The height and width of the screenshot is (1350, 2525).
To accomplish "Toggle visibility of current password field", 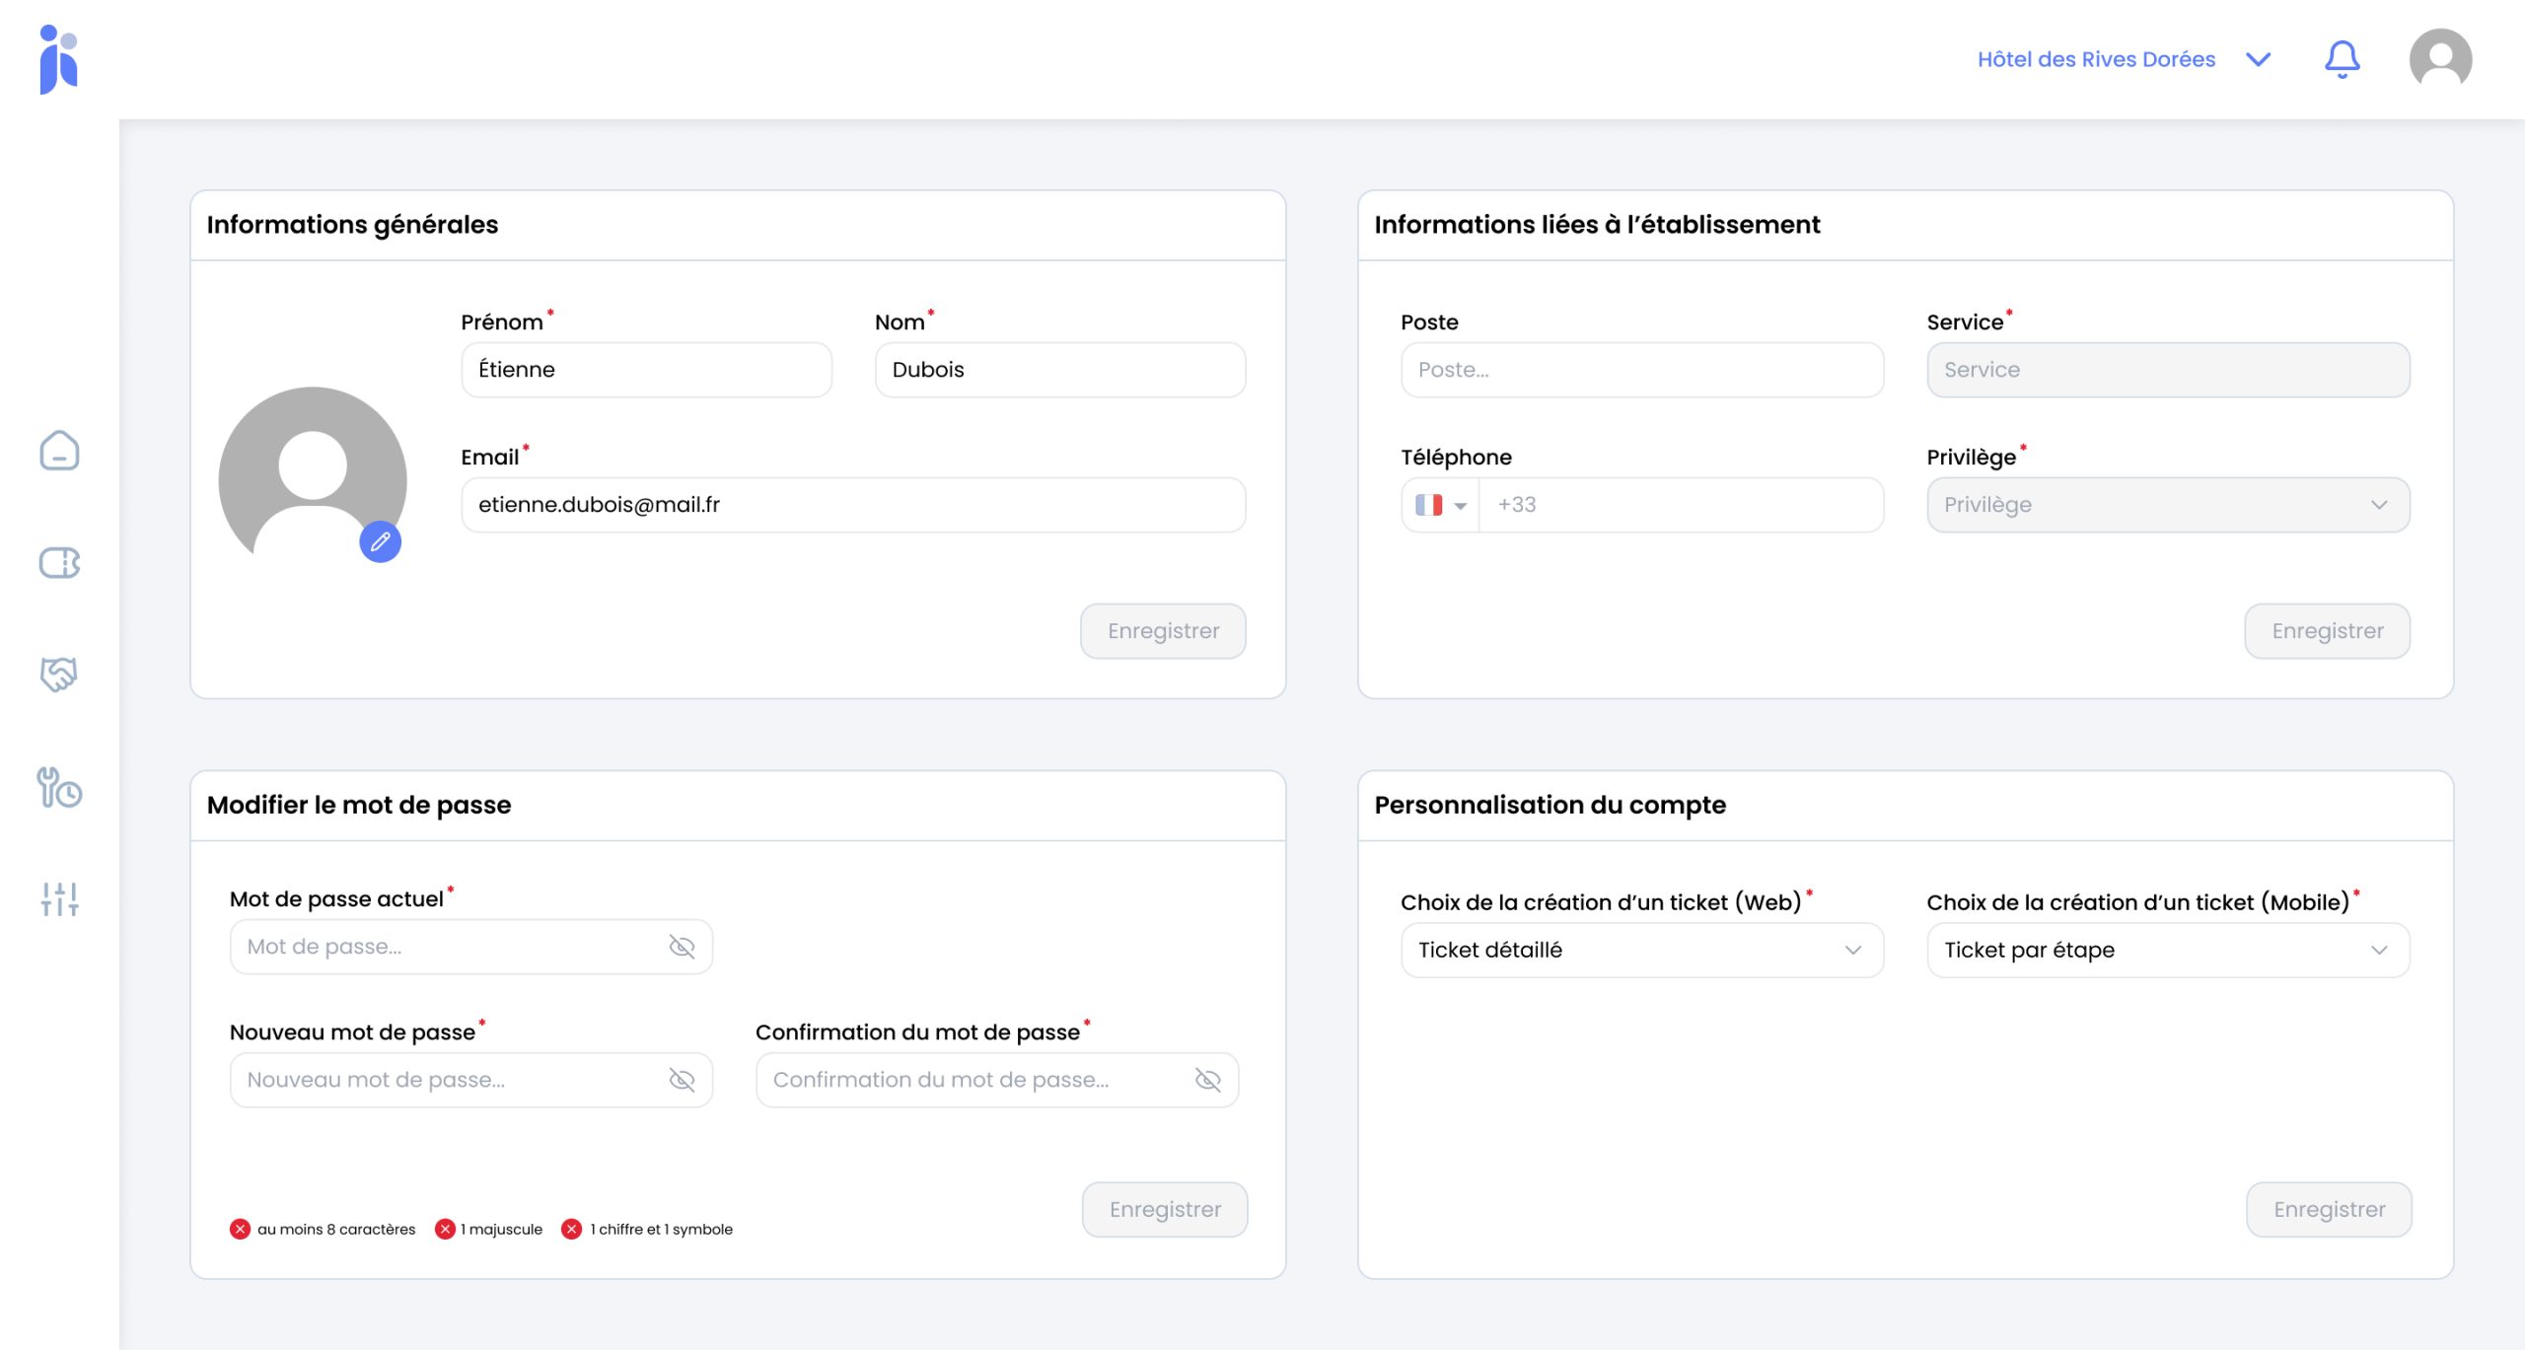I will tap(682, 947).
